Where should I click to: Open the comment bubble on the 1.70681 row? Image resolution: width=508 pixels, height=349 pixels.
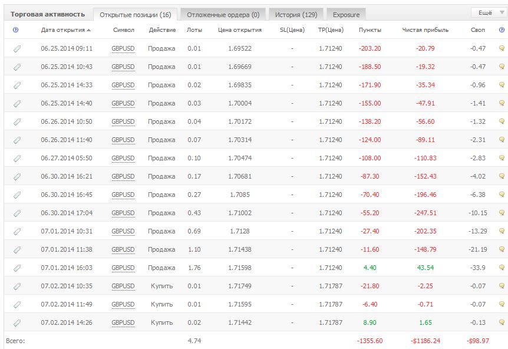pyautogui.click(x=502, y=176)
